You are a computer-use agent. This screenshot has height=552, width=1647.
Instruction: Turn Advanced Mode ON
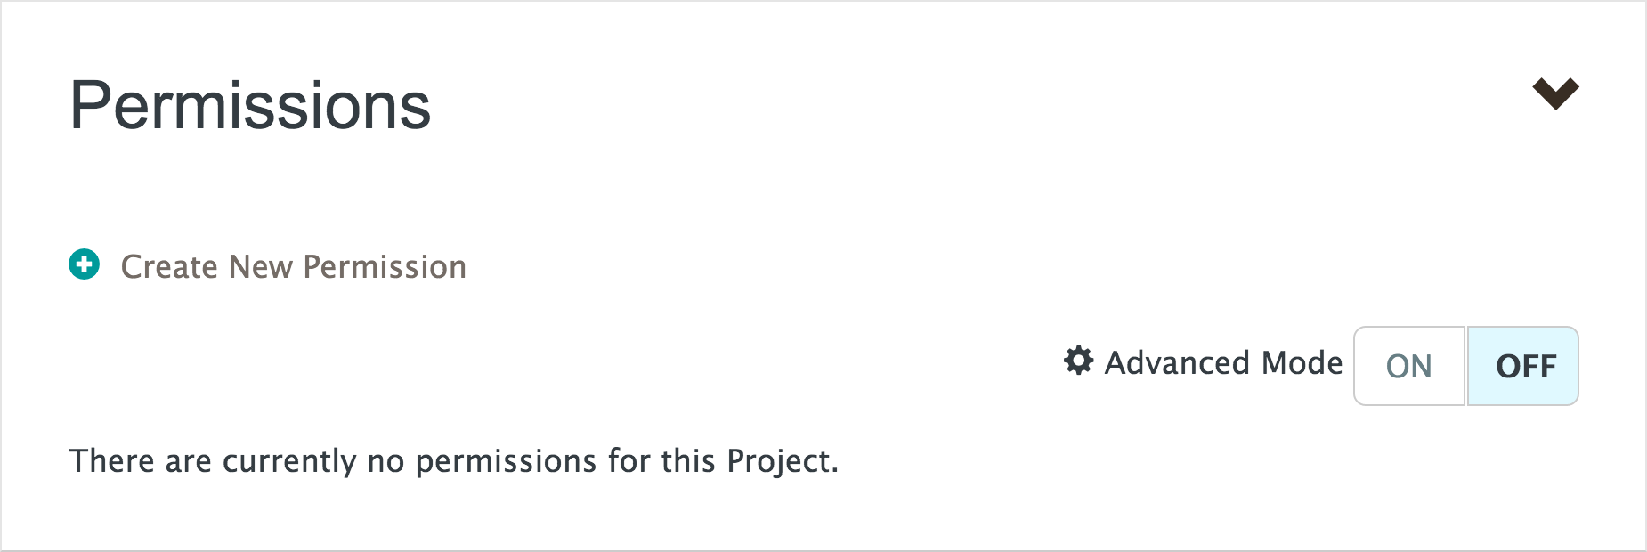[x=1408, y=366]
